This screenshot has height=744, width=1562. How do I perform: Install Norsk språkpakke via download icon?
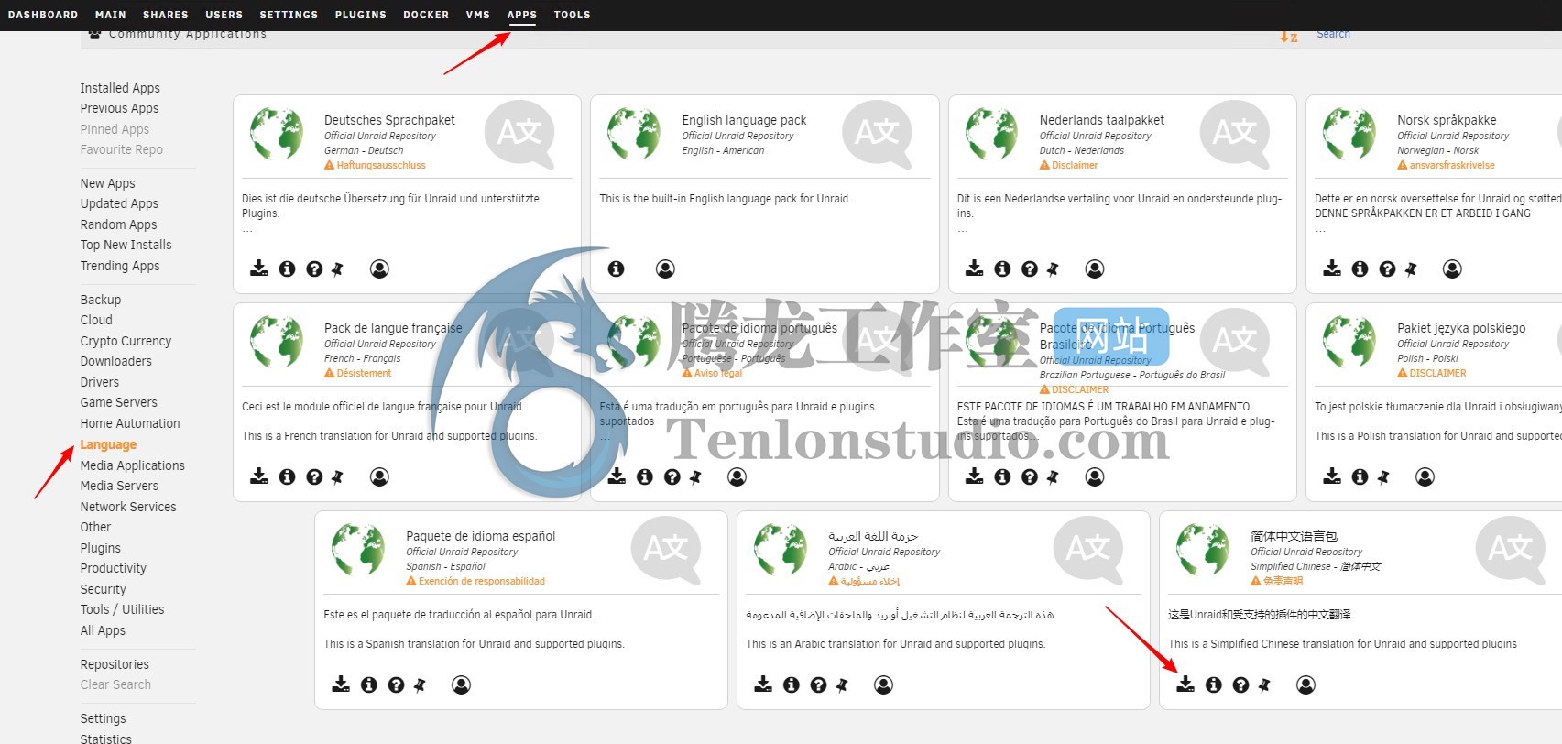coord(1332,268)
